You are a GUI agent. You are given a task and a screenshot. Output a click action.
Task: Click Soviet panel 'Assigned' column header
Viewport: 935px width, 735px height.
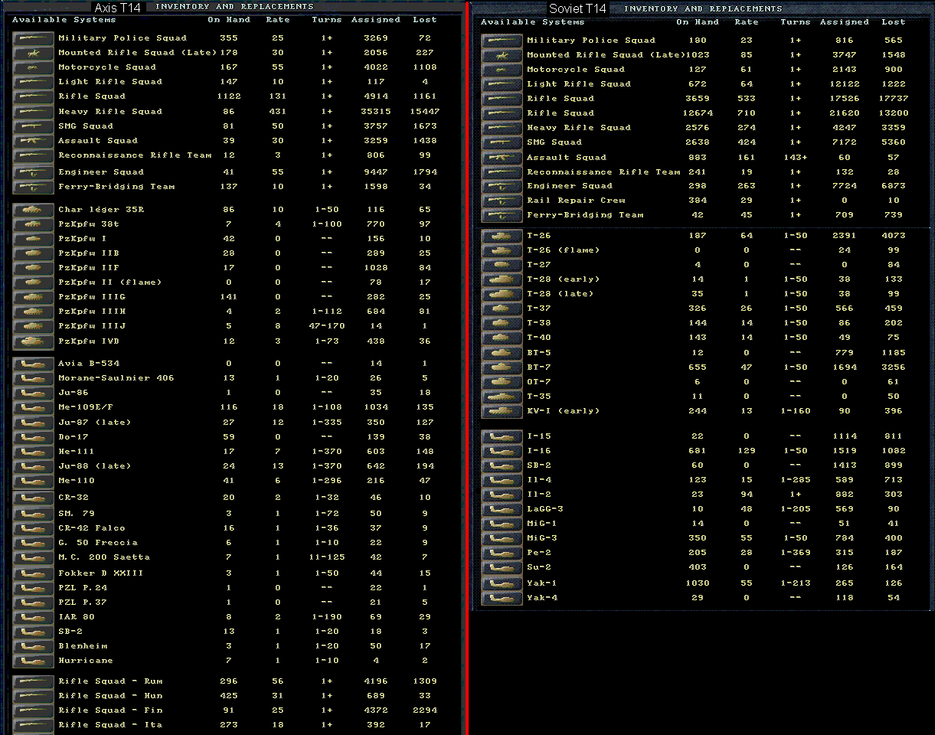[x=845, y=22]
